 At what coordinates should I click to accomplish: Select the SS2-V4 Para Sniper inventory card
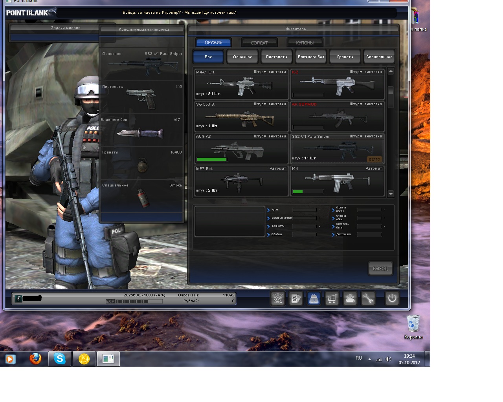pos(337,148)
